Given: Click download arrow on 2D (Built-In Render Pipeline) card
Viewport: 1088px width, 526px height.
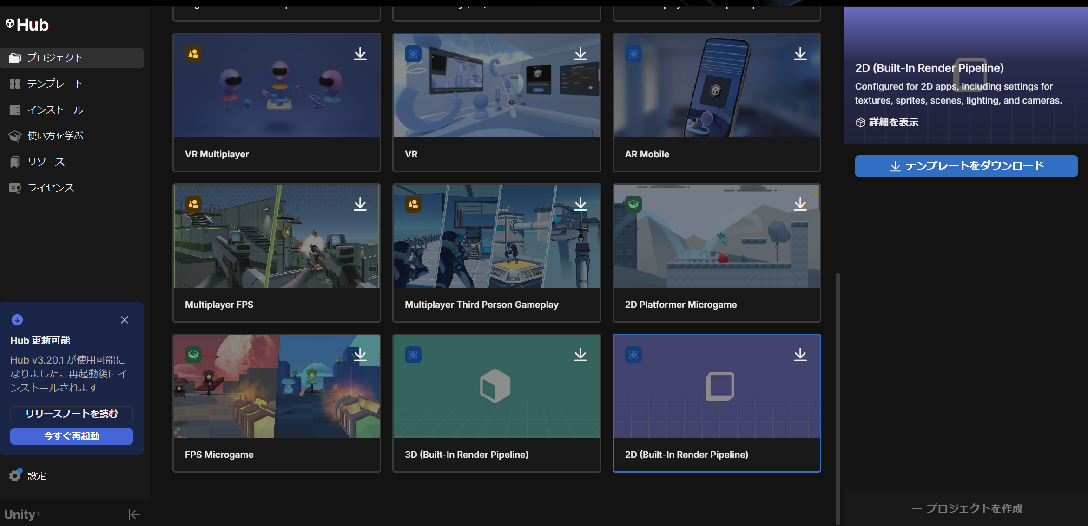Looking at the screenshot, I should pyautogui.click(x=800, y=355).
